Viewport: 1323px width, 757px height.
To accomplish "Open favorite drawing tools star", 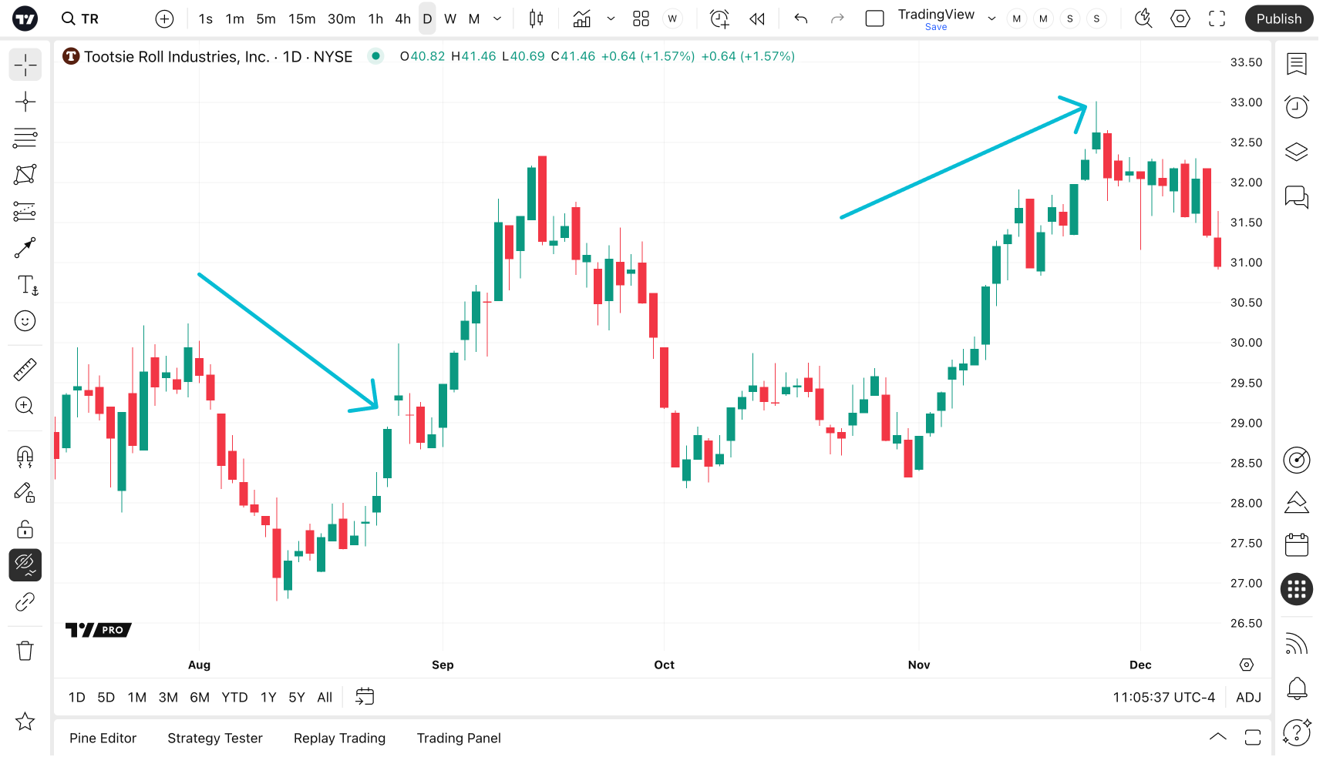I will pyautogui.click(x=25, y=722).
